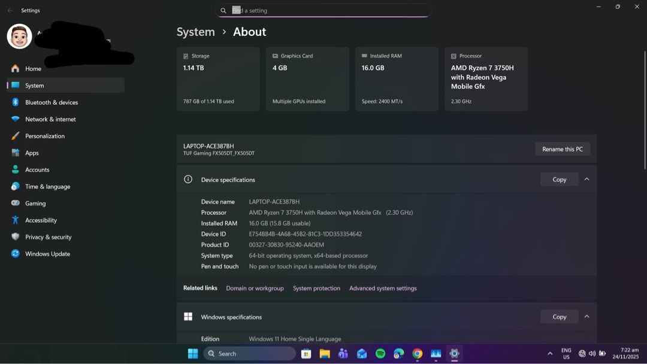Show hidden system tray icons
The image size is (647, 364).
550,354
